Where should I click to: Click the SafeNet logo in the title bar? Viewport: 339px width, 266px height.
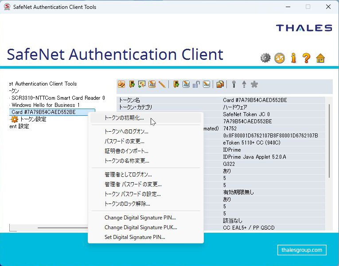[7, 7]
